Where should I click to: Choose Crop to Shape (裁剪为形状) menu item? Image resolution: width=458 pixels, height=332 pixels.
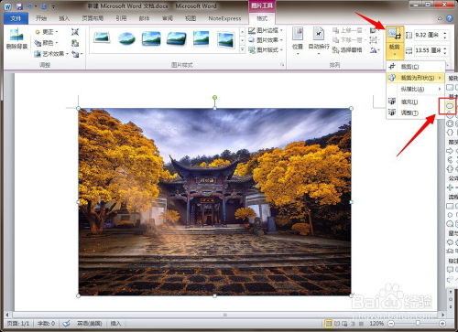click(416, 78)
